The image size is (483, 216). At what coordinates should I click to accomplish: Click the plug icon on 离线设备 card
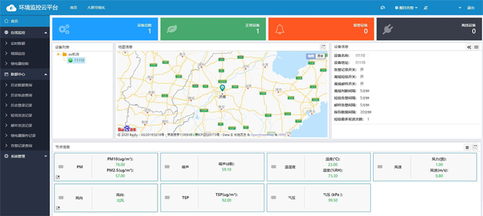click(x=388, y=29)
